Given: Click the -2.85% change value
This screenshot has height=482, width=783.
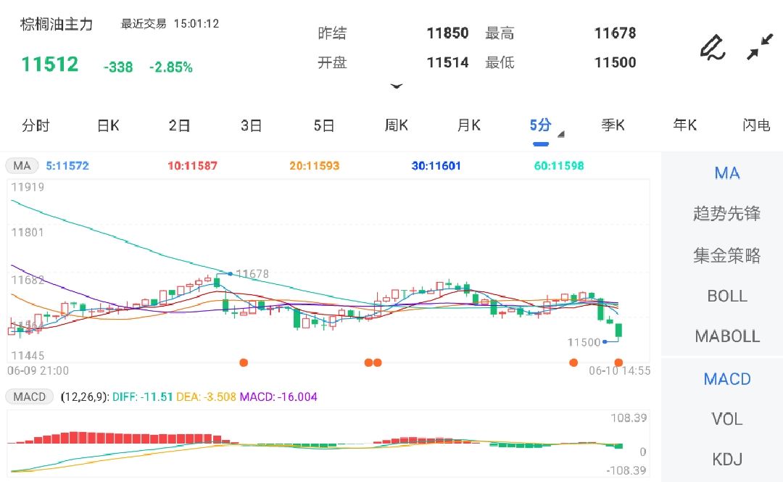Looking at the screenshot, I should (171, 67).
